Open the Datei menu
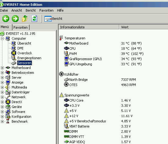168x144 pixels. pyautogui.click(x=4, y=10)
